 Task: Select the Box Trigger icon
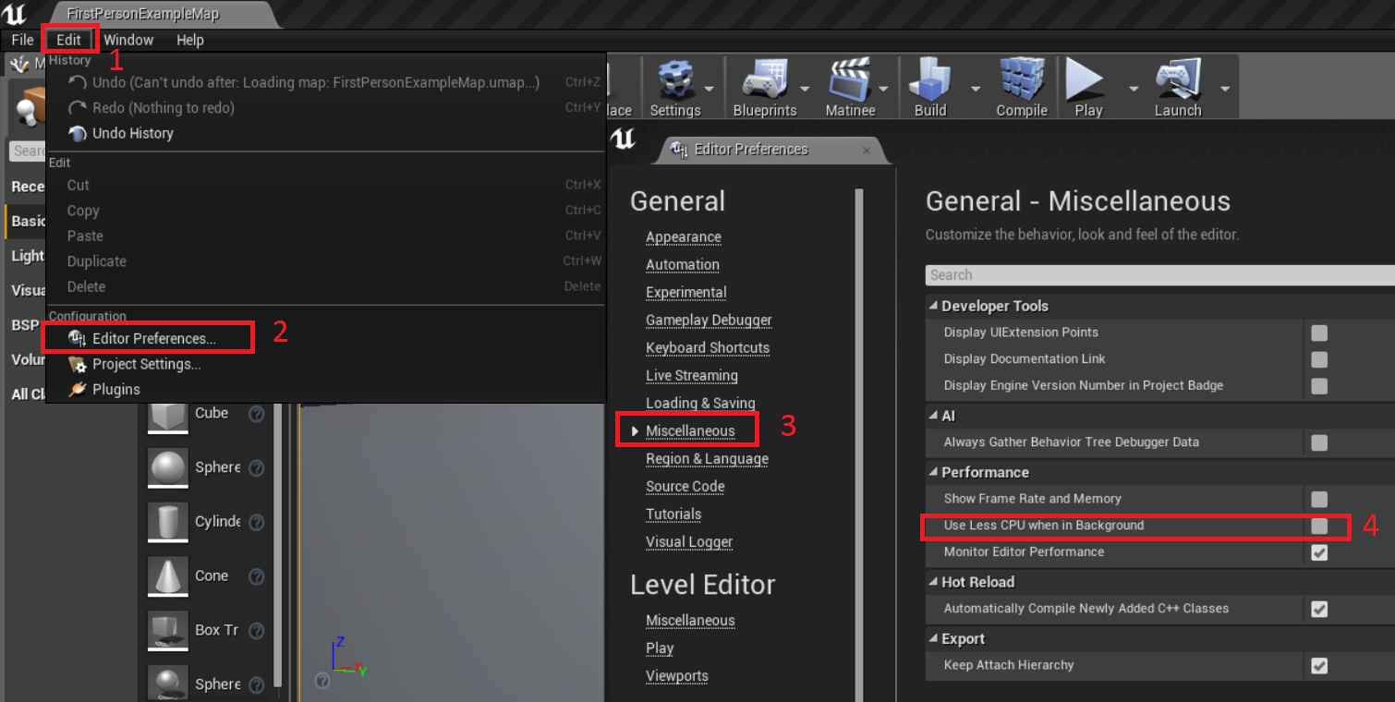click(x=167, y=632)
